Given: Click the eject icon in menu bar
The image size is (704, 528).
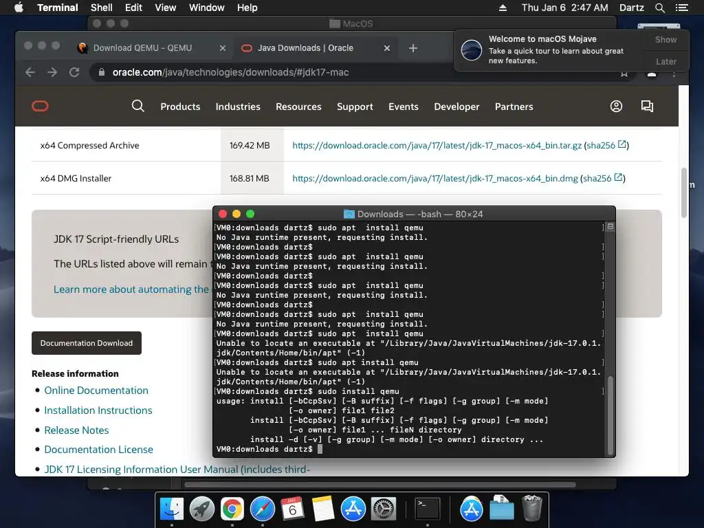Looking at the screenshot, I should (x=503, y=8).
